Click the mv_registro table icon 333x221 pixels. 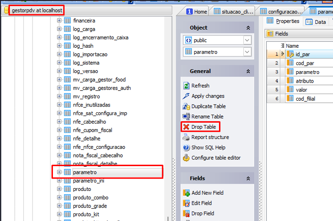click(x=67, y=96)
